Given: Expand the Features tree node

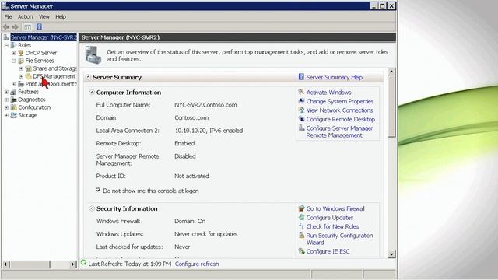Looking at the screenshot, I should (x=6, y=92).
